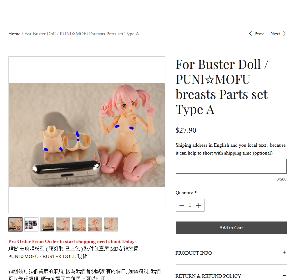The width and height of the screenshot is (307, 280).
Task: Click the Prev left chevron arrow
Action: point(250,34)
